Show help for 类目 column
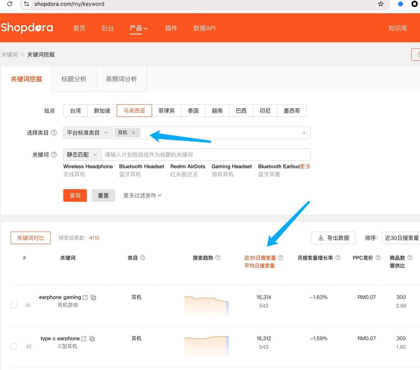Viewport: 420px width, 370px height. click(x=143, y=258)
